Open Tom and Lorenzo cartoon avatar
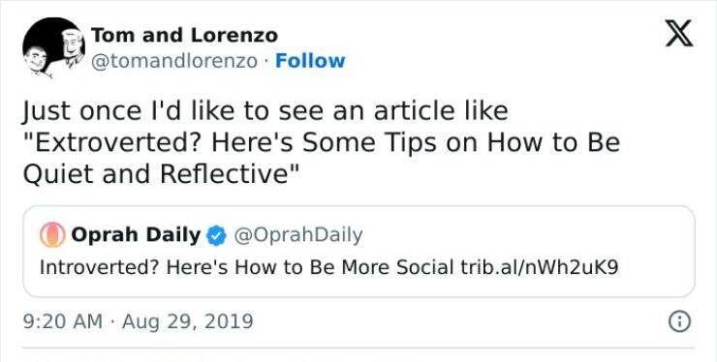The image size is (717, 362). (53, 48)
